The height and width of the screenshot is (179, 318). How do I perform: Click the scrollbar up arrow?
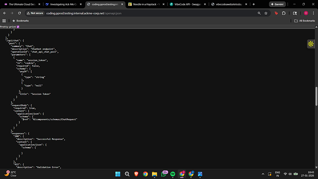pyautogui.click(x=316, y=27)
